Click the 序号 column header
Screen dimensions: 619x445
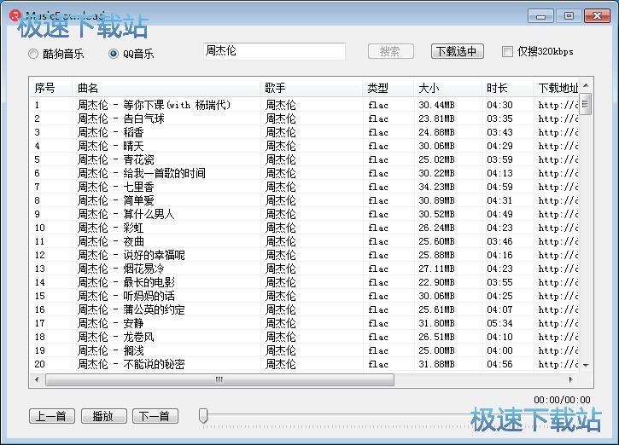point(51,88)
